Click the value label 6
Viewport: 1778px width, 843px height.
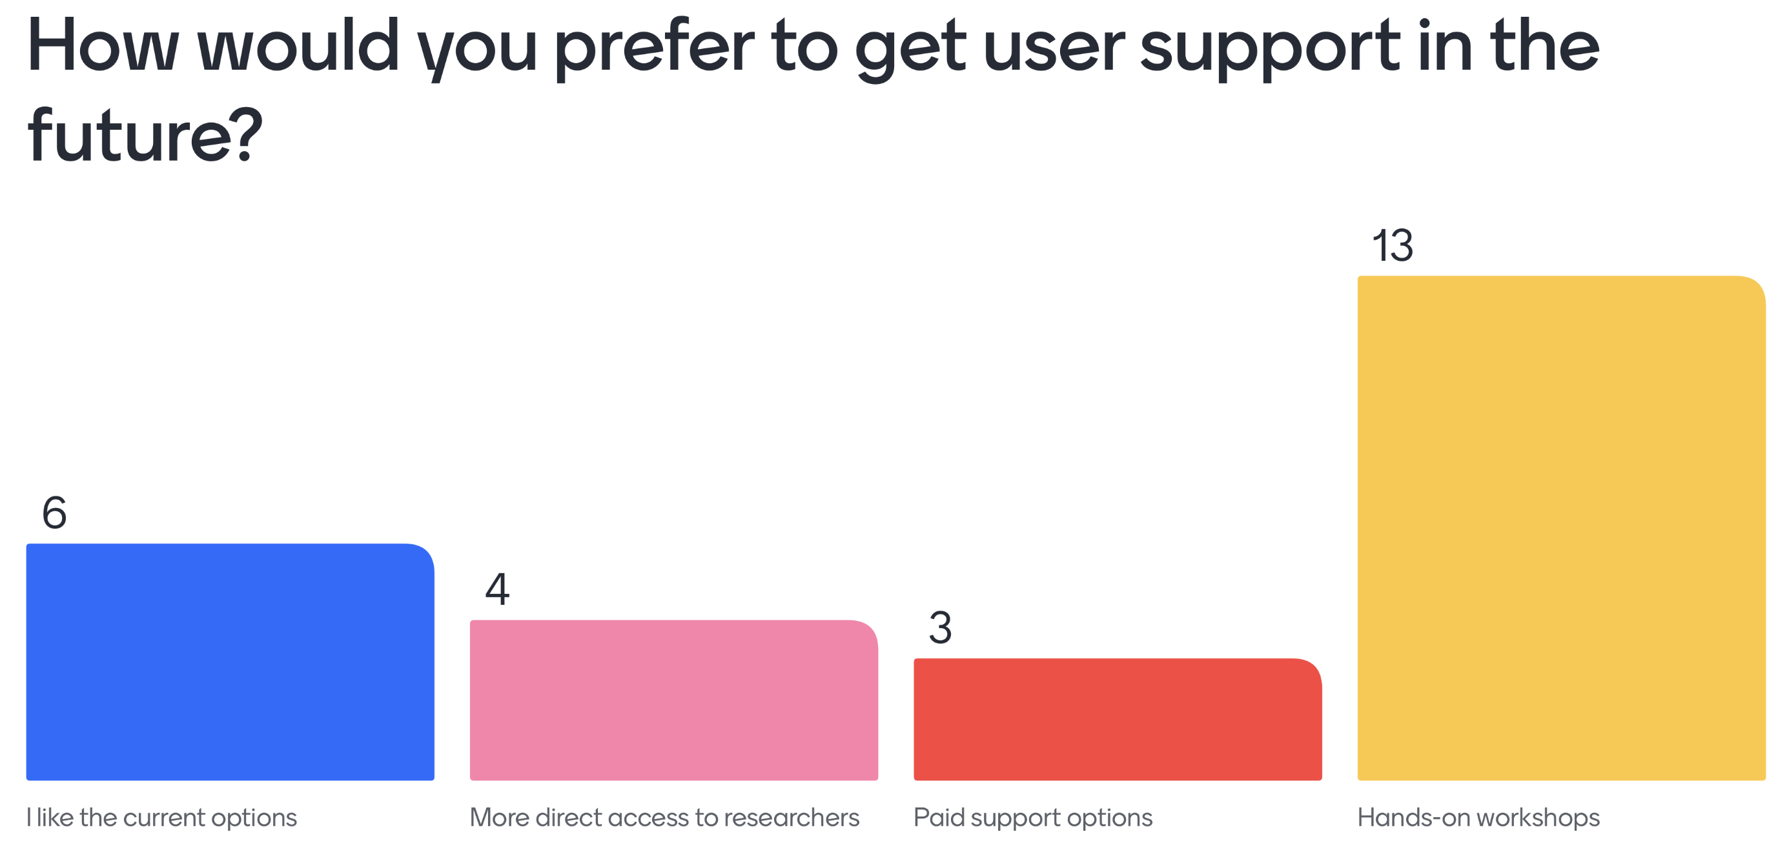click(x=54, y=513)
